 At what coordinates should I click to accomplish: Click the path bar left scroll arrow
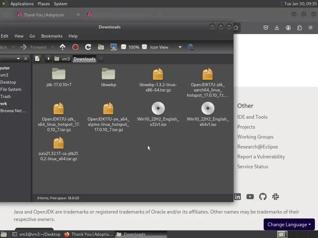tap(48, 59)
